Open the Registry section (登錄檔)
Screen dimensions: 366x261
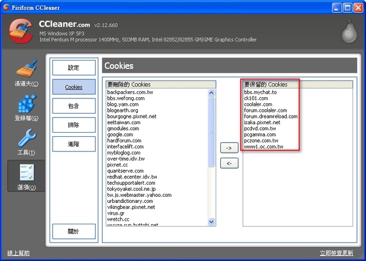click(26, 108)
